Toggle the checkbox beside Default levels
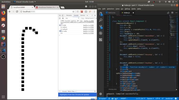The height and width of the screenshot is (100, 179). pyautogui.click(x=96, y=18)
